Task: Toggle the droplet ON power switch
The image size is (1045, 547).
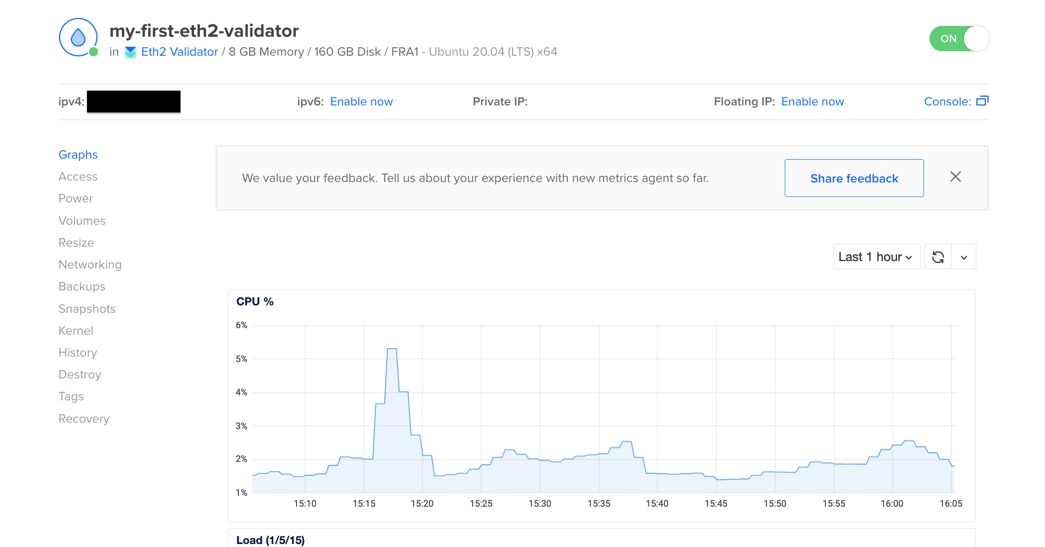Action: (959, 39)
